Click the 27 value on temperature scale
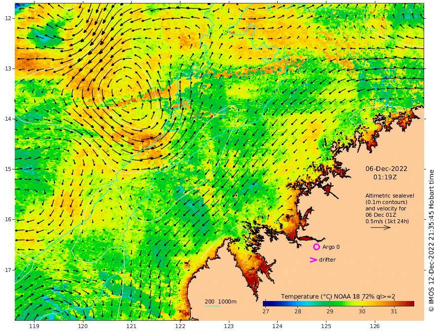The image size is (434, 335). click(266, 311)
